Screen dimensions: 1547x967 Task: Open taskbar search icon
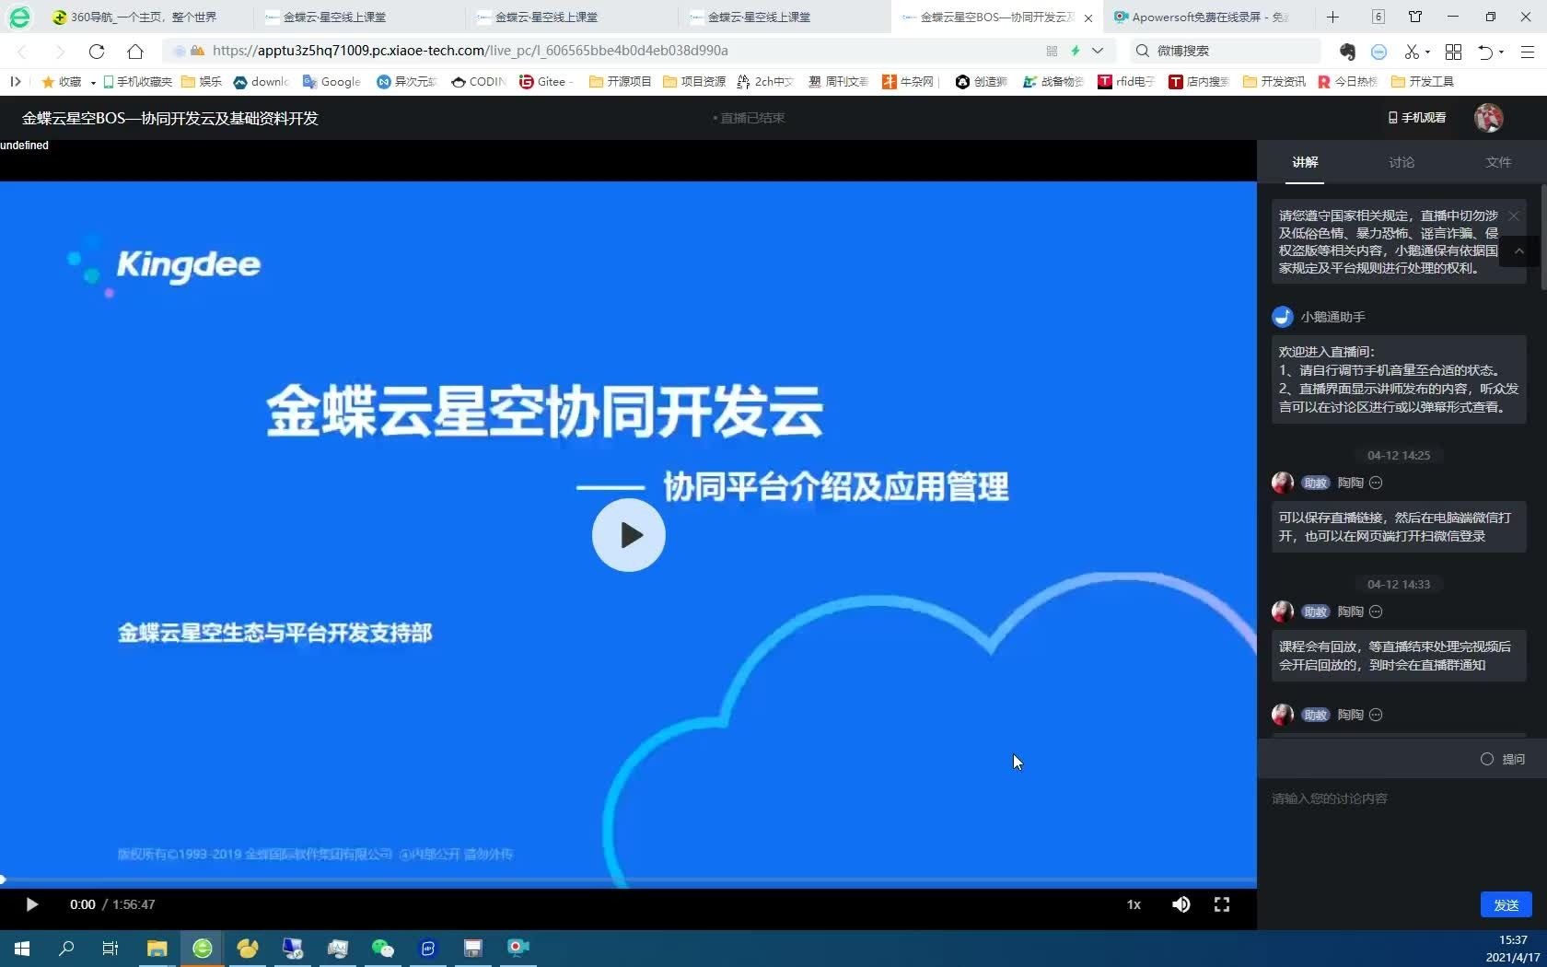point(66,948)
